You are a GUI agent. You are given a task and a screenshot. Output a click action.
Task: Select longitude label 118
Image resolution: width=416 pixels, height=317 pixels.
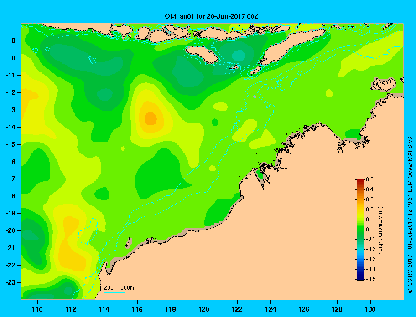click(171, 309)
